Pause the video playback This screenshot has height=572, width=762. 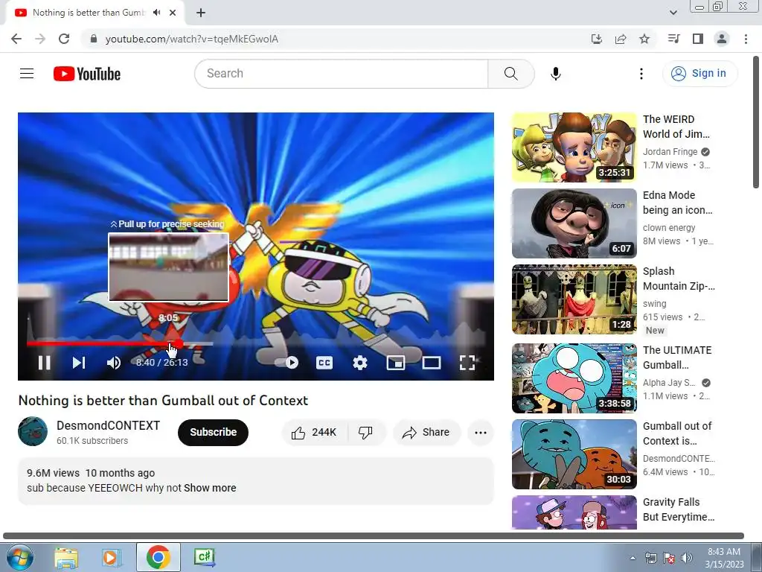(x=44, y=363)
